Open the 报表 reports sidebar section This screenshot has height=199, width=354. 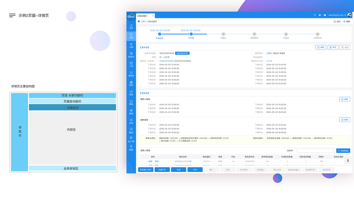pyautogui.click(x=131, y=93)
